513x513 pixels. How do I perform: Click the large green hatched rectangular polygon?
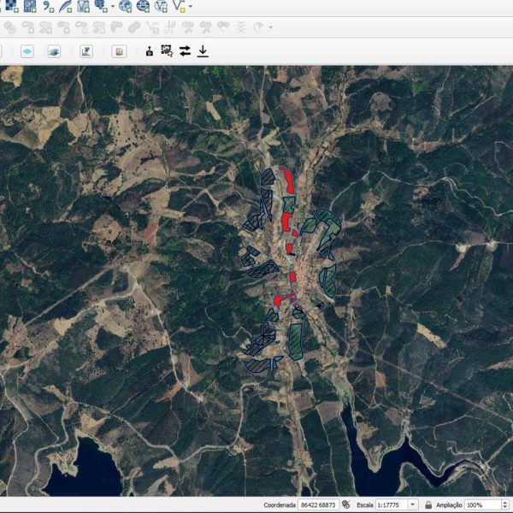point(296,342)
